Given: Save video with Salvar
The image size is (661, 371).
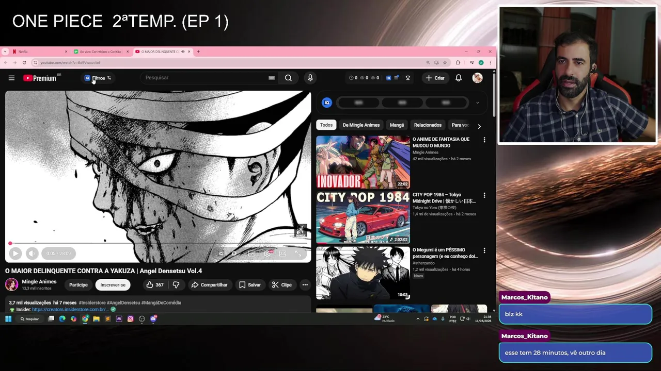Looking at the screenshot, I should point(250,285).
